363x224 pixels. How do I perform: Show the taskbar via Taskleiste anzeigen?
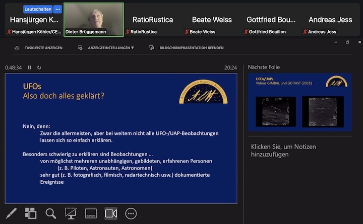[43, 48]
